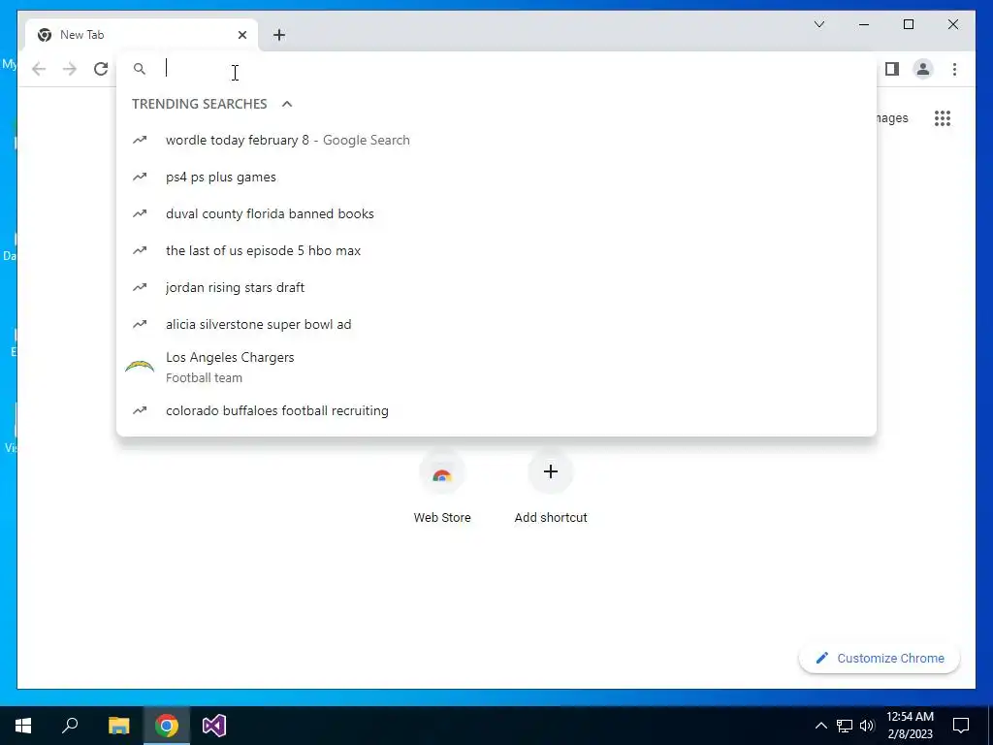Close the New Tab tab
The width and height of the screenshot is (993, 745).
tap(241, 35)
